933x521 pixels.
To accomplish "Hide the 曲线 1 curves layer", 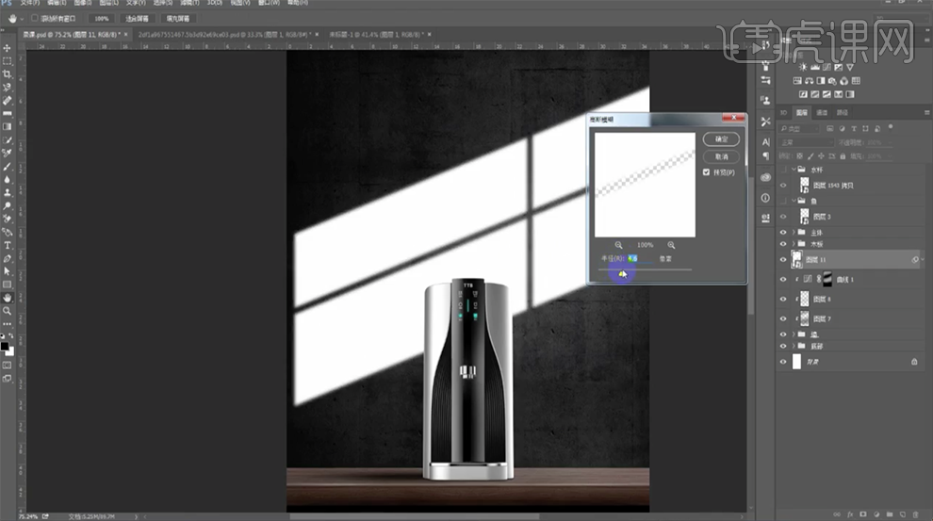I will (x=783, y=280).
